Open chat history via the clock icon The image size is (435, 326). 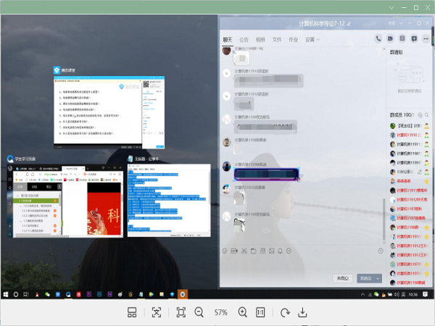click(380, 251)
